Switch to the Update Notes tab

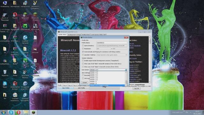[62, 35]
